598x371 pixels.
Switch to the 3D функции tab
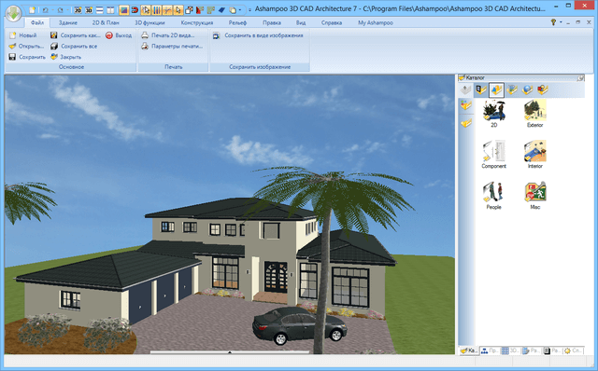click(149, 22)
